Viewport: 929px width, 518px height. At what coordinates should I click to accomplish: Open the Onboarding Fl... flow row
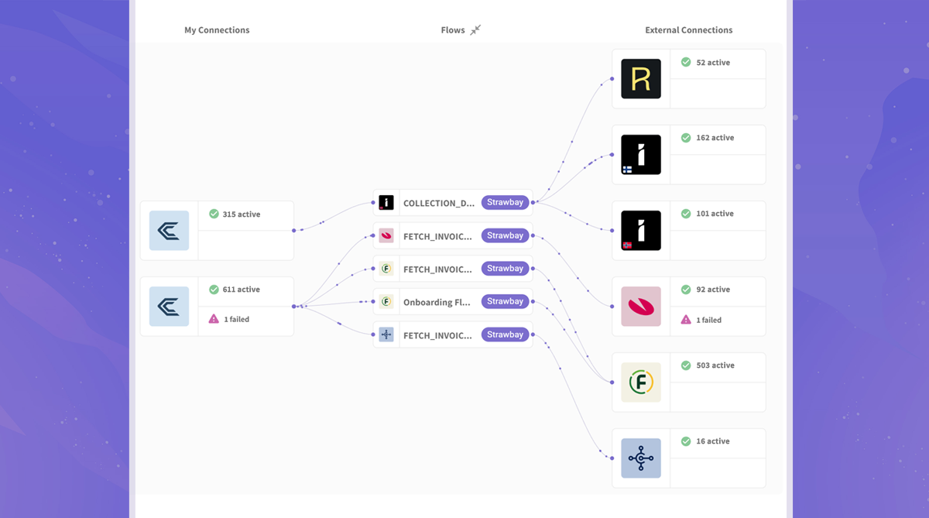[x=437, y=303]
